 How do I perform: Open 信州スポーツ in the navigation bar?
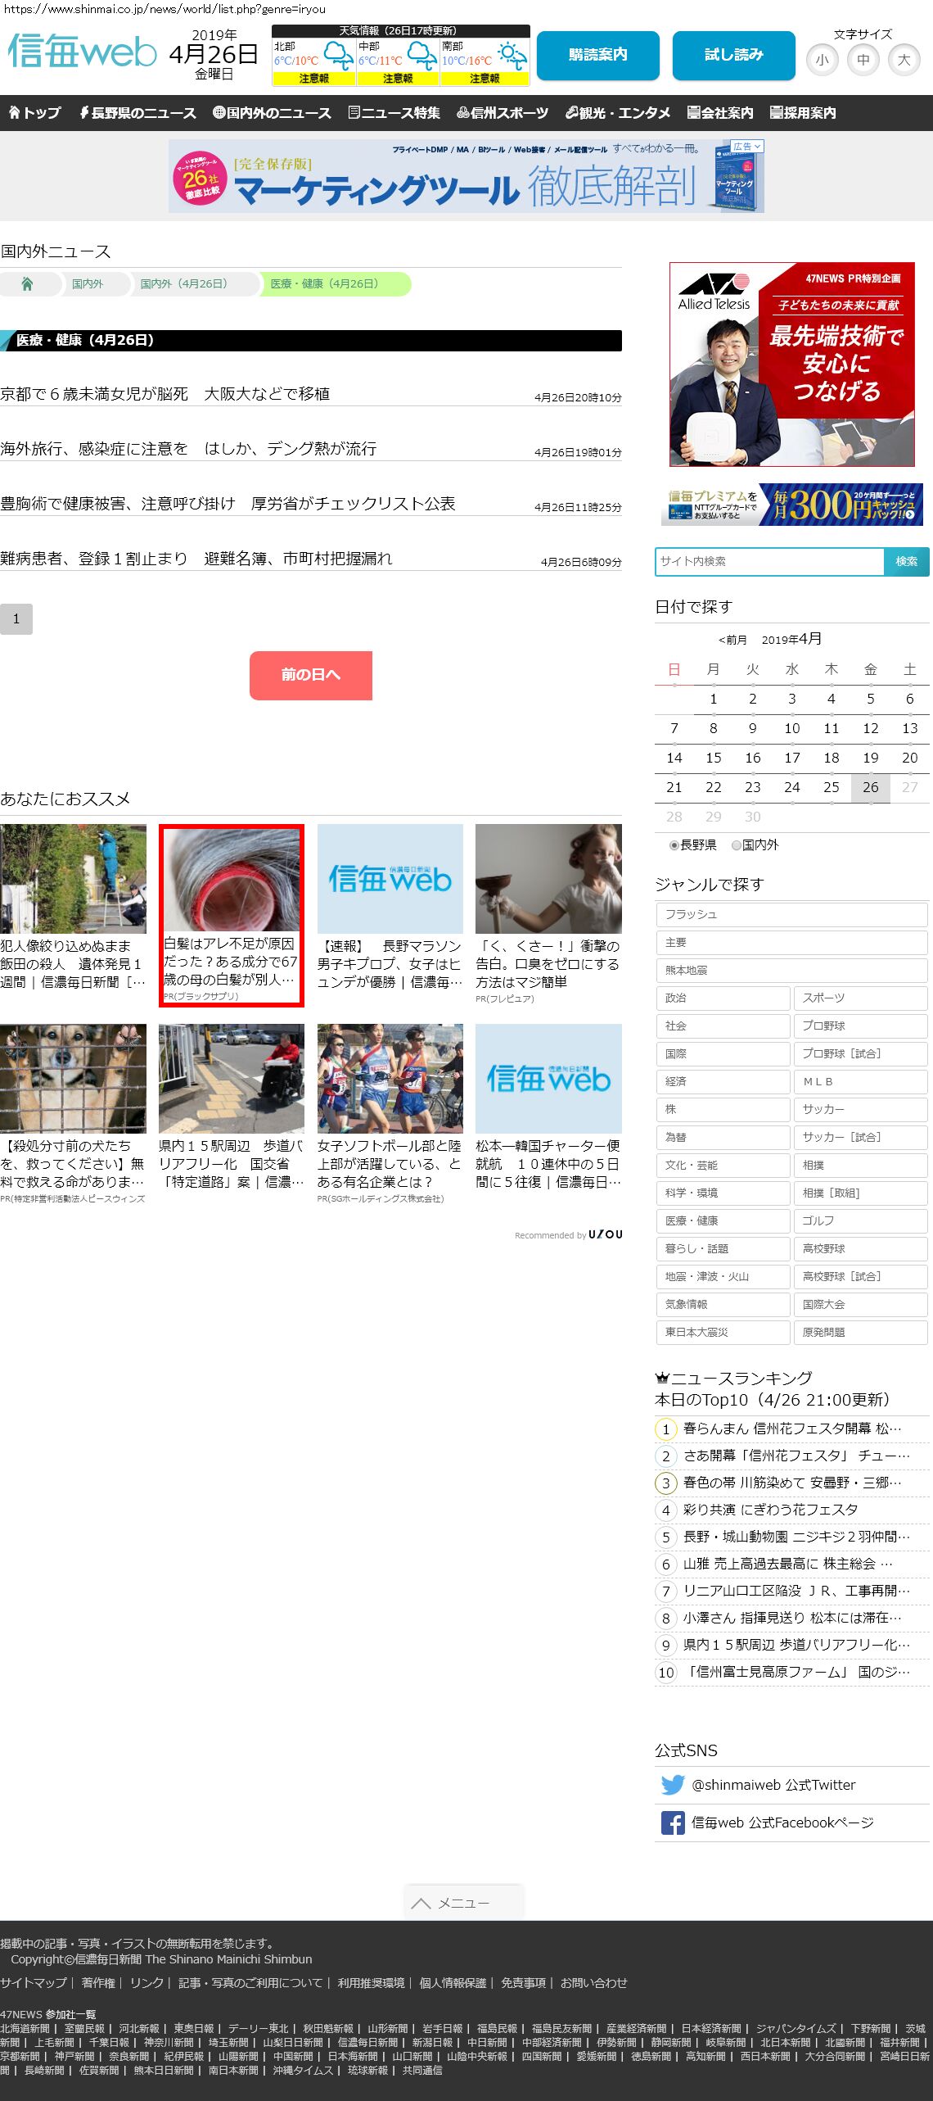coord(502,113)
